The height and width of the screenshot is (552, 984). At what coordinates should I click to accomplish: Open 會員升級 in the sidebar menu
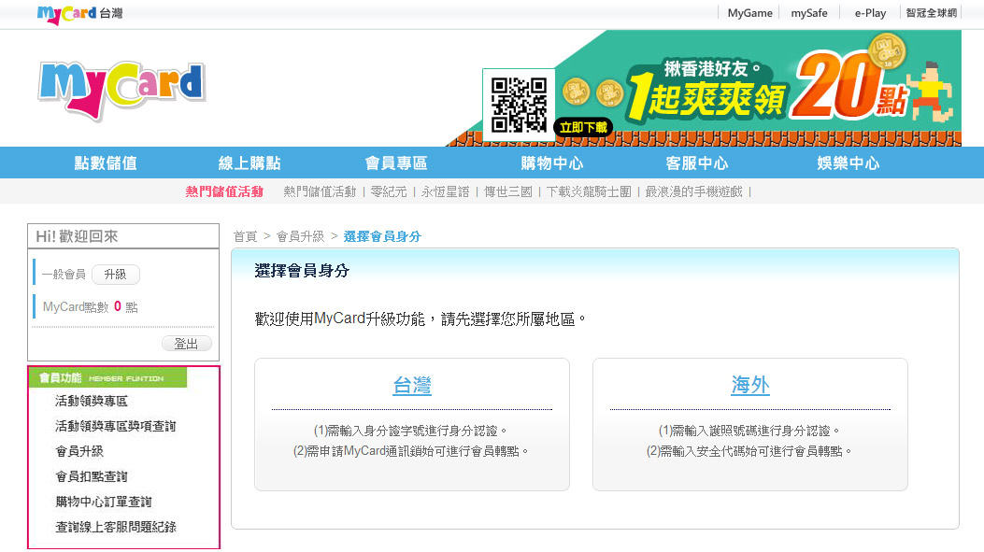79,451
